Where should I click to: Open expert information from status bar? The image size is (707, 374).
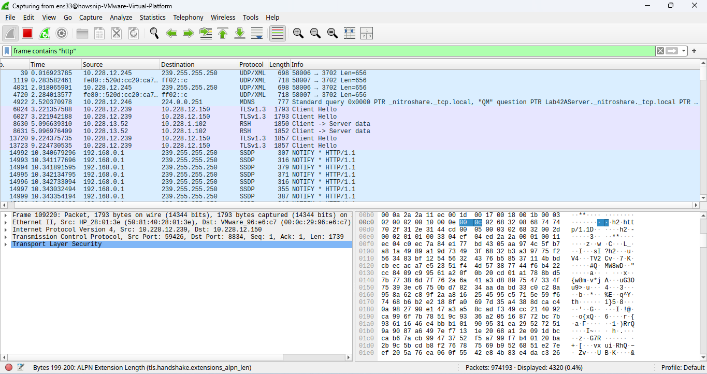point(9,367)
